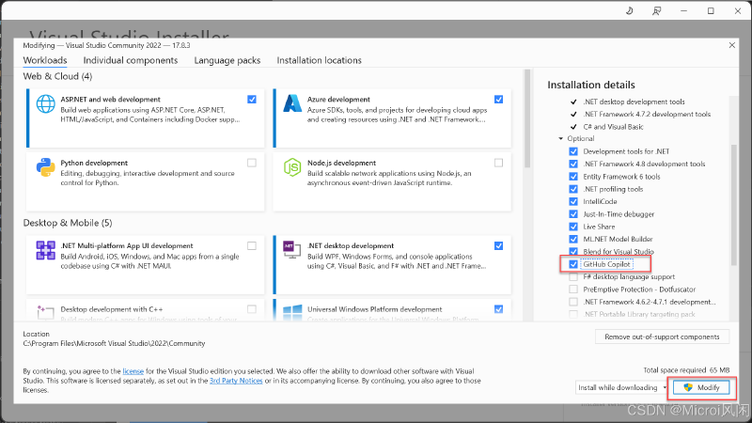The width and height of the screenshot is (752, 423).
Task: Click the Node.js hexagon icon
Action: pos(292,167)
